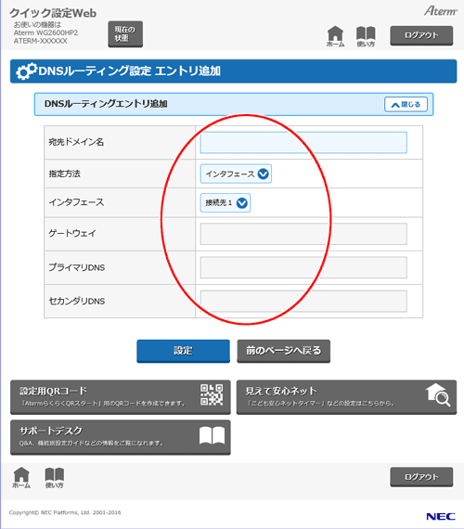Open サポートデスク panel

[121, 437]
